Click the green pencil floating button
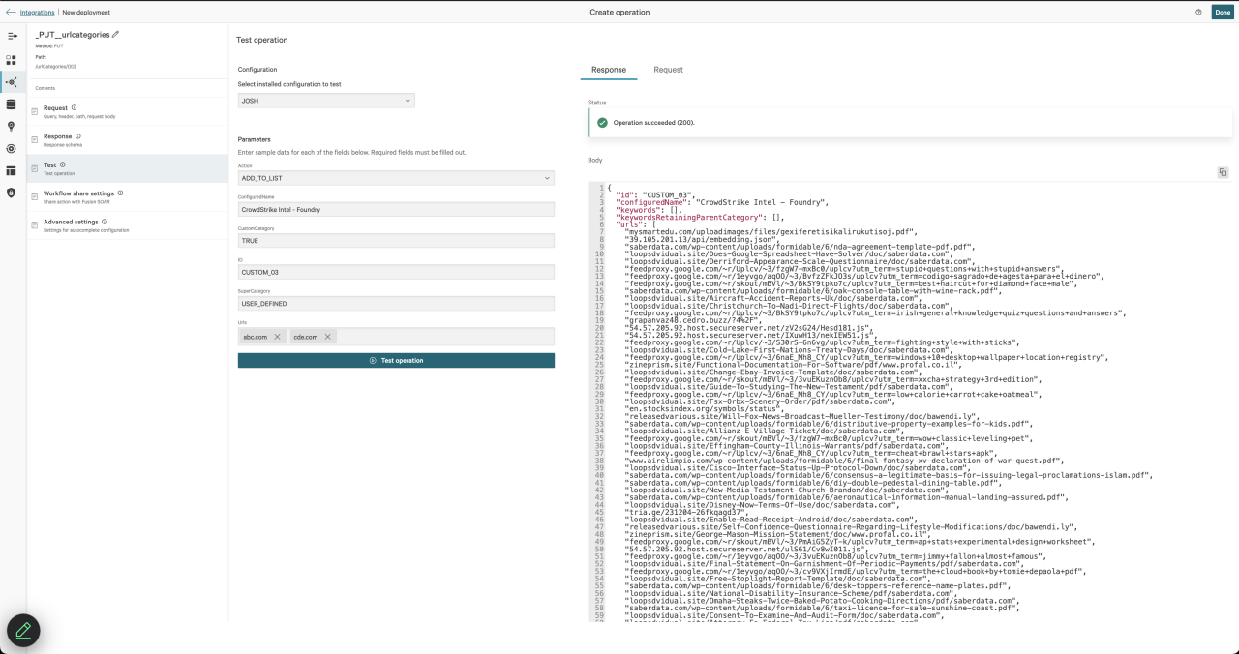The width and height of the screenshot is (1239, 654). (x=23, y=631)
